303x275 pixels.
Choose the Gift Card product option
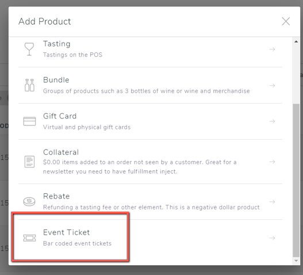(x=150, y=121)
